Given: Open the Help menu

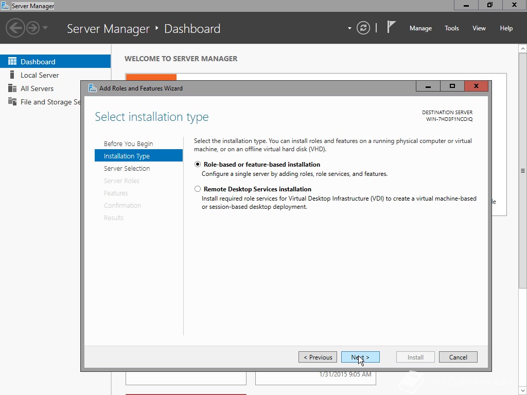Looking at the screenshot, I should tap(506, 28).
